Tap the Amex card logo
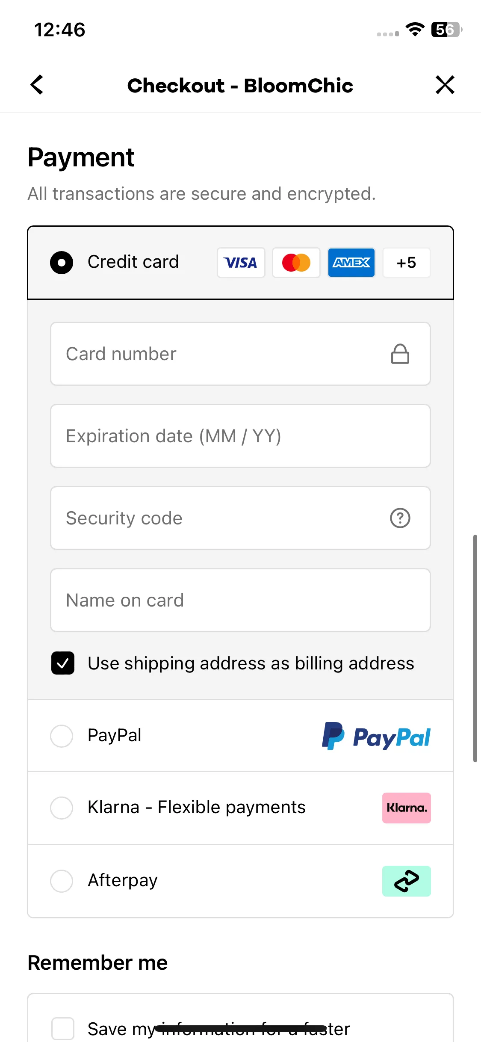481x1042 pixels. 351,263
